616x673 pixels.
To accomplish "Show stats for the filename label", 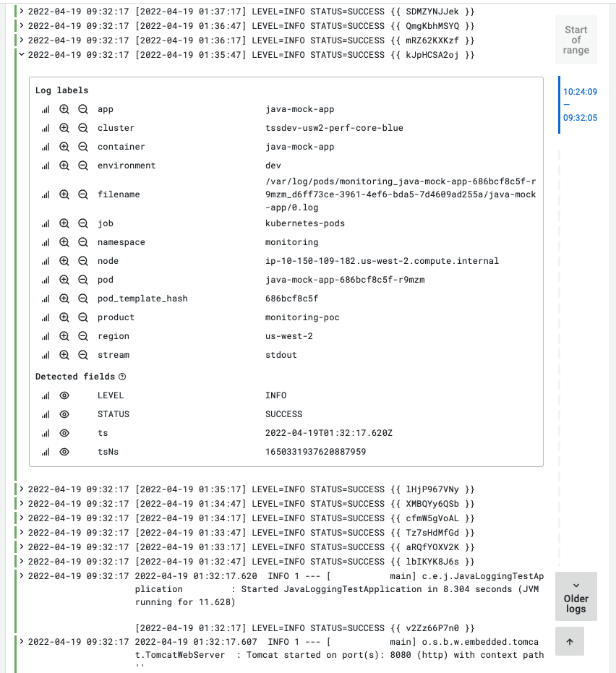I will click(x=46, y=194).
